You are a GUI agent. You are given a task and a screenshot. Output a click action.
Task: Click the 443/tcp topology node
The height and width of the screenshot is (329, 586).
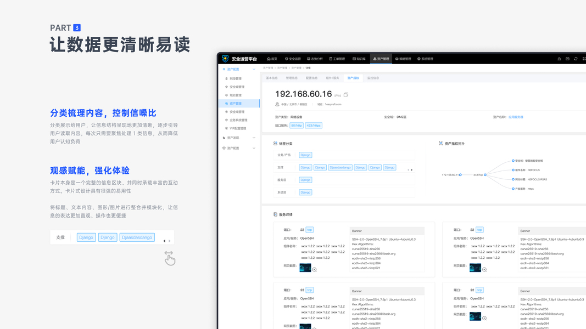485,174
